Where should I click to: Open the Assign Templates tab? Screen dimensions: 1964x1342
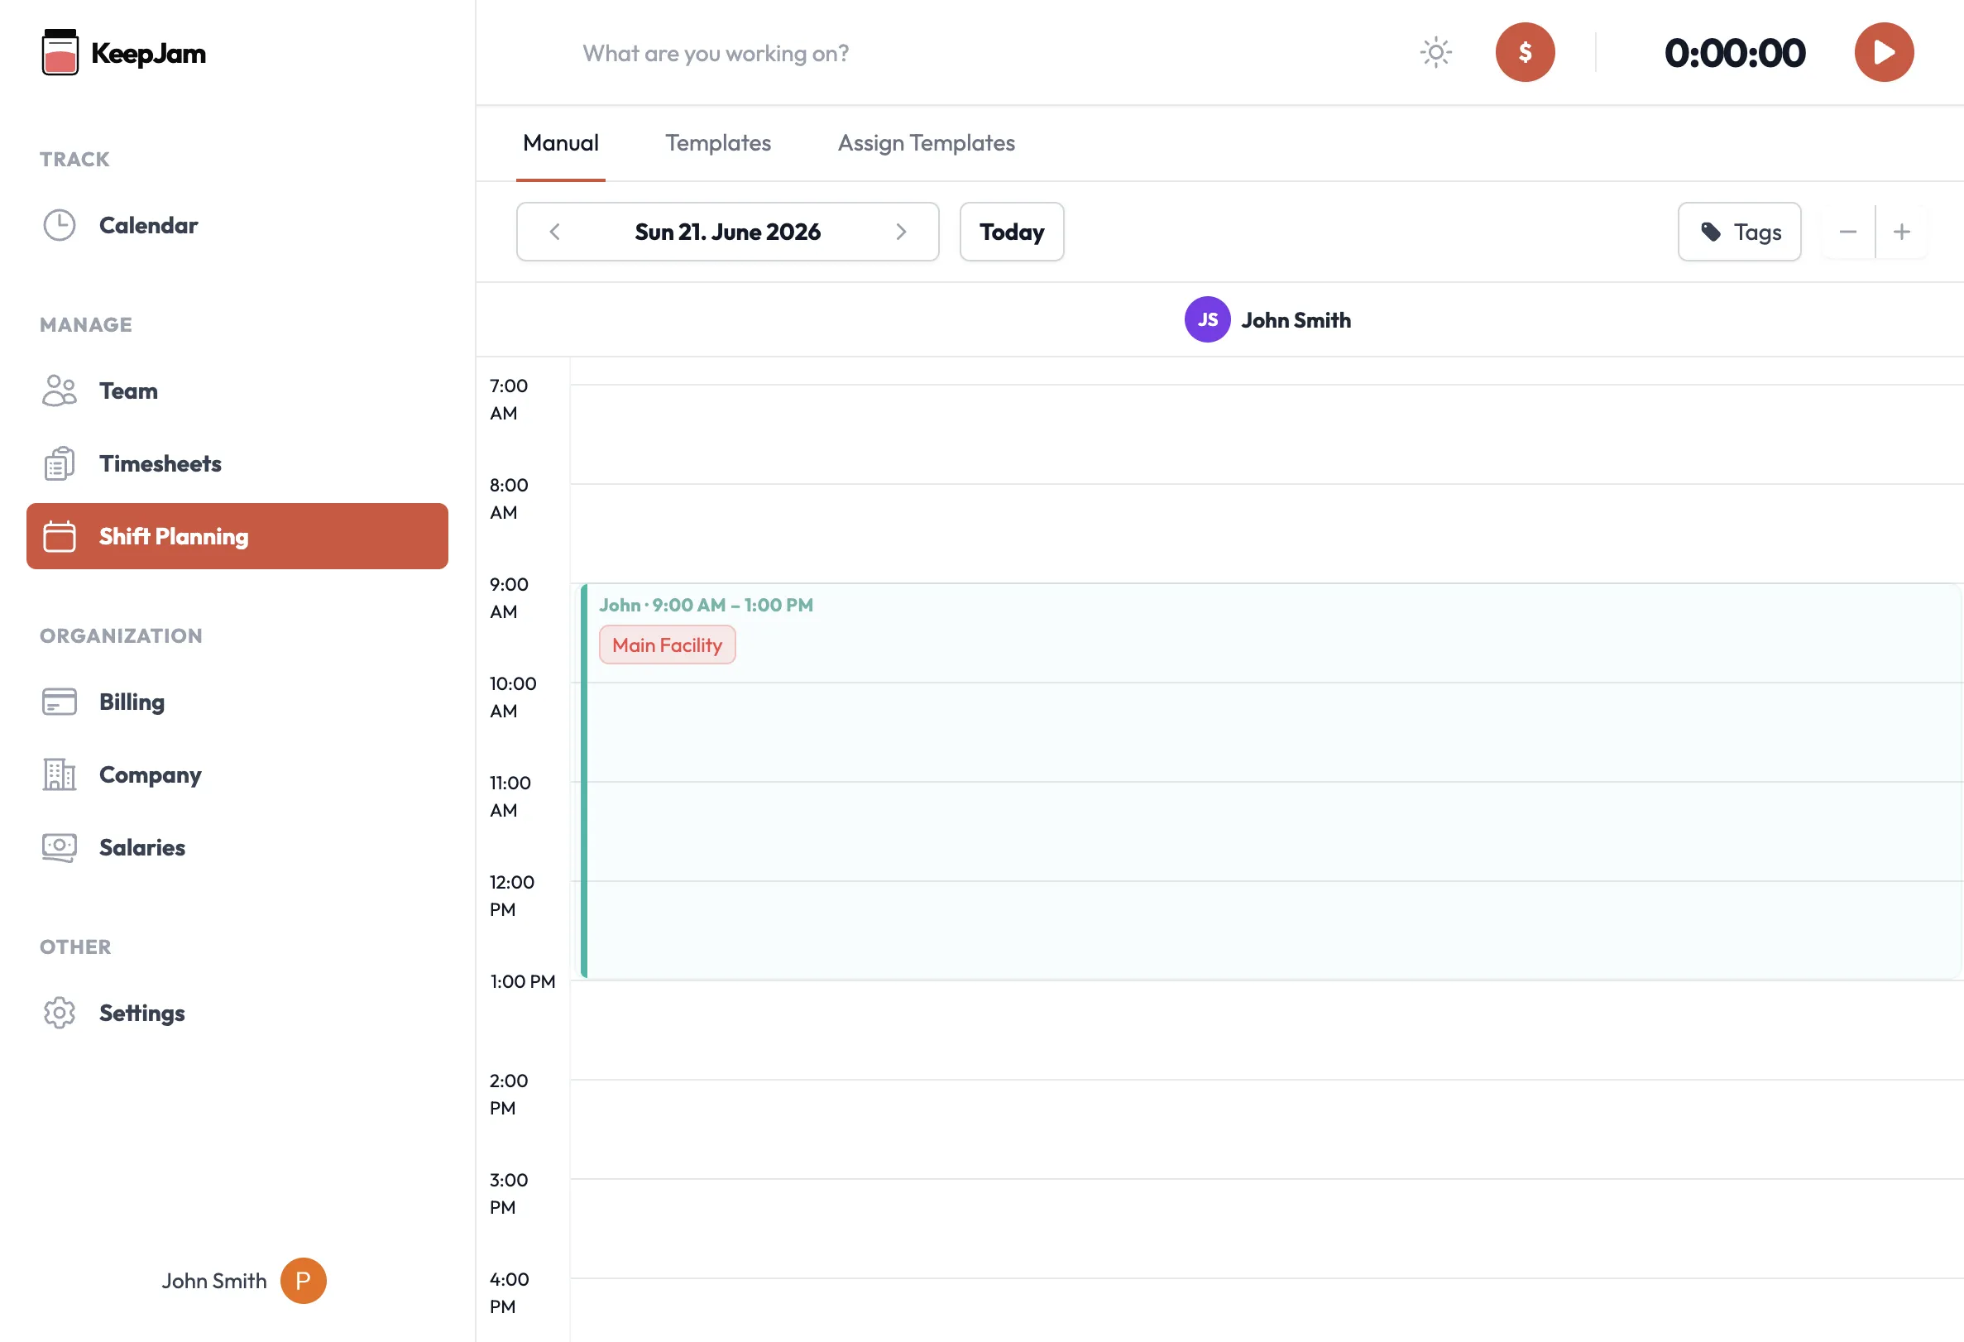click(927, 143)
